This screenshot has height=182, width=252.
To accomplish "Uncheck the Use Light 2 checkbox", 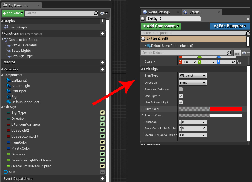I will coord(181,96).
